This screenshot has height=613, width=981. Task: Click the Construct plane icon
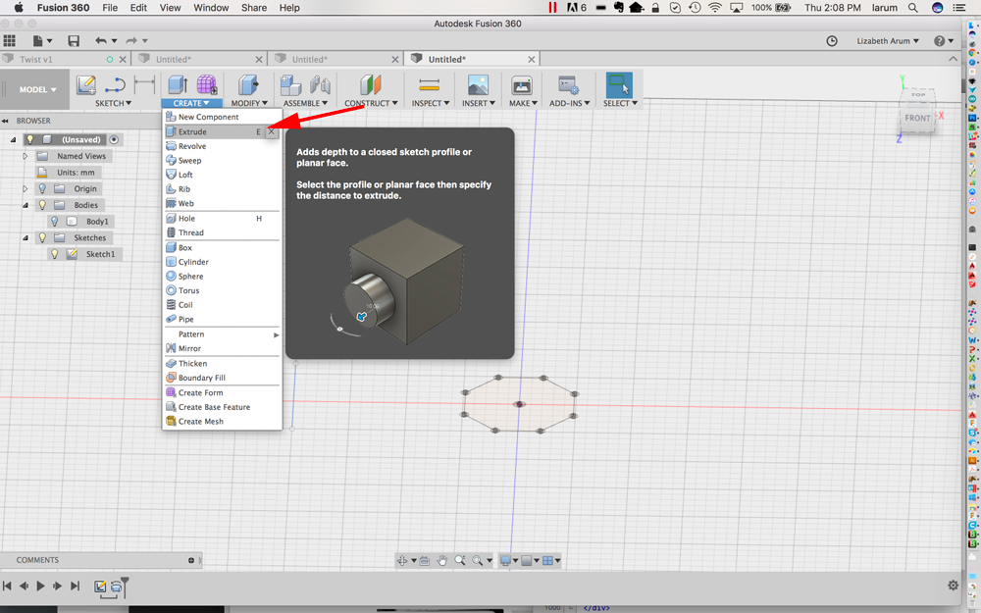[371, 84]
